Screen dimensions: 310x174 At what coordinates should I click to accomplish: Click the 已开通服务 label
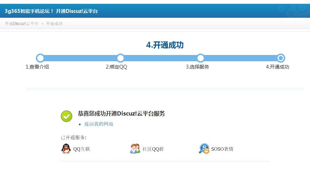click(73, 137)
